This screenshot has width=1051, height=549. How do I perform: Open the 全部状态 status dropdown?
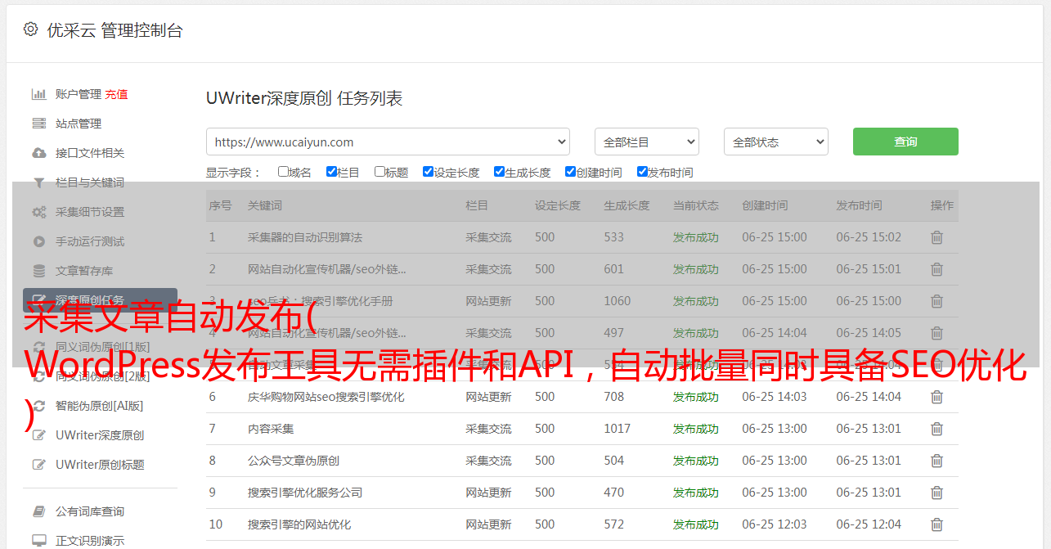[x=775, y=142]
